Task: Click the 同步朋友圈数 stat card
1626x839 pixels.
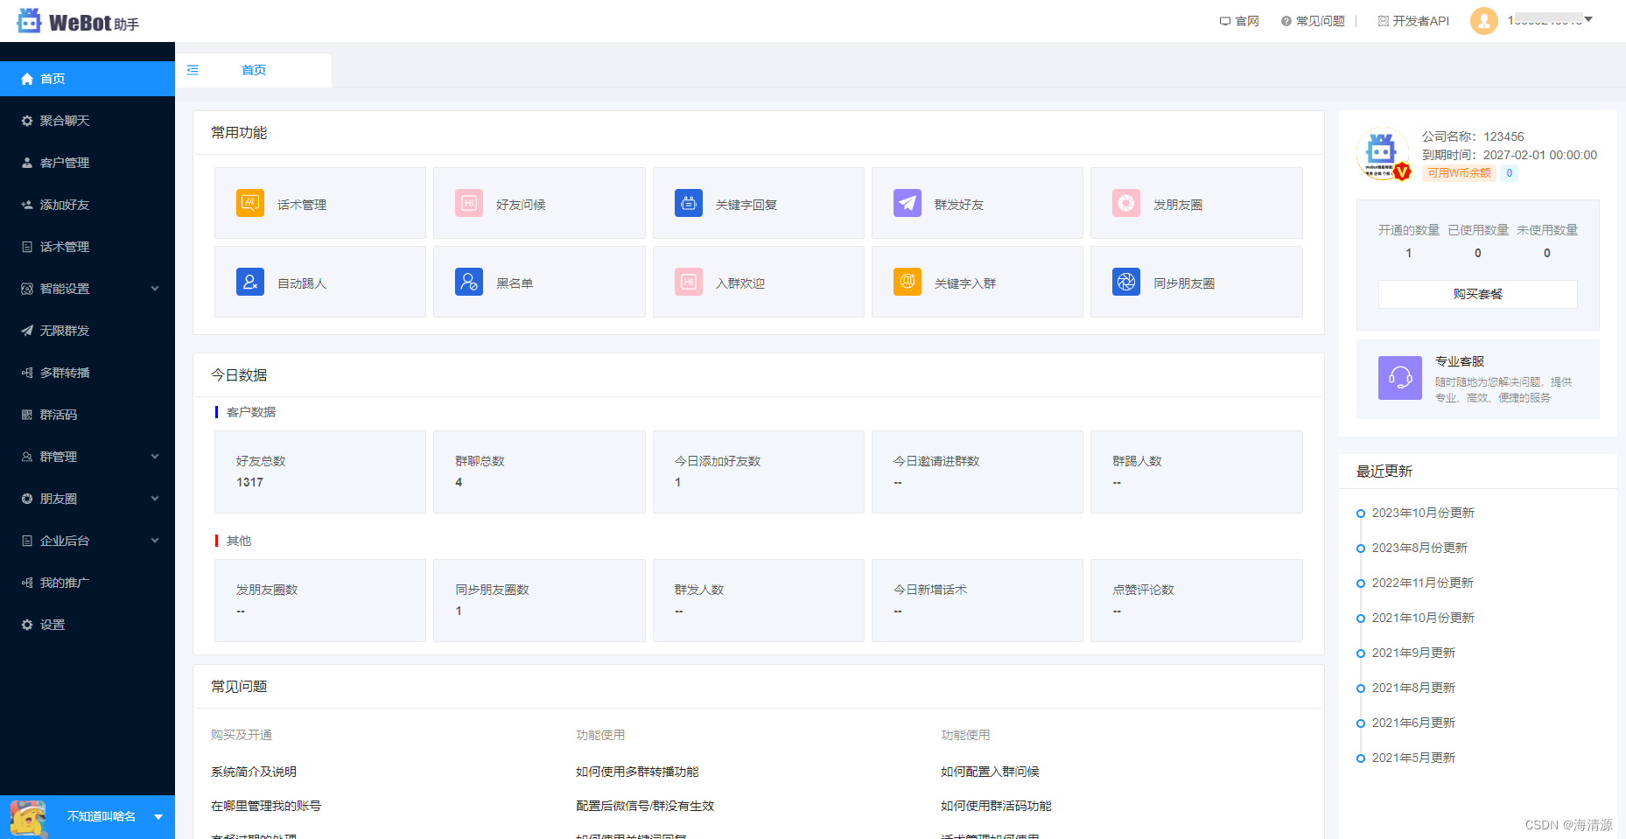Action: pos(539,600)
